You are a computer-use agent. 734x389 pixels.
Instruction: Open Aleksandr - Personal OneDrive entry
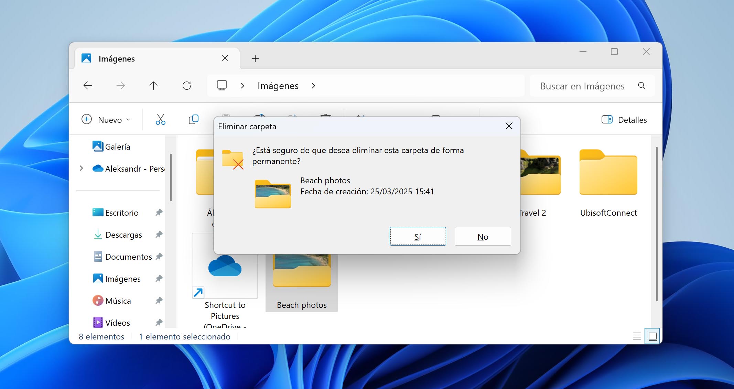129,169
